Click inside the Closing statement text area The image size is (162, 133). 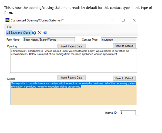pos(73,93)
